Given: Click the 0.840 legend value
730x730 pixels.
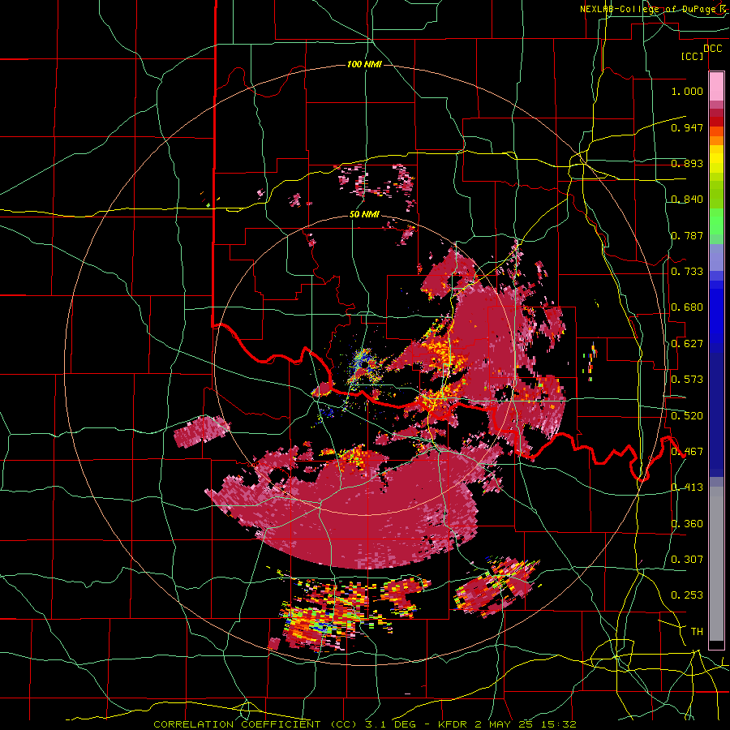Looking at the screenshot, I should (x=687, y=200).
